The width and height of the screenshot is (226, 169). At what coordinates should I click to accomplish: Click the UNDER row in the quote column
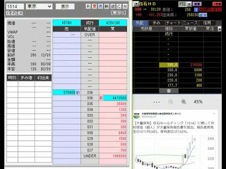90,156
